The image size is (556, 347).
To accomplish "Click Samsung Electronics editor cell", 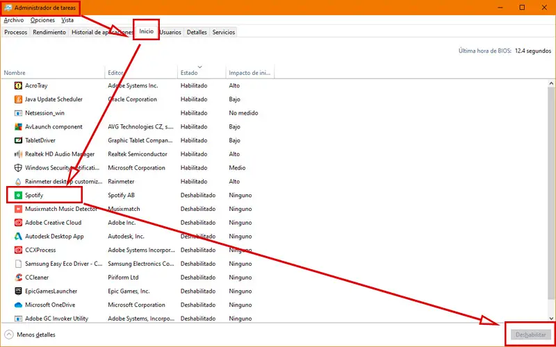I will [x=141, y=264].
